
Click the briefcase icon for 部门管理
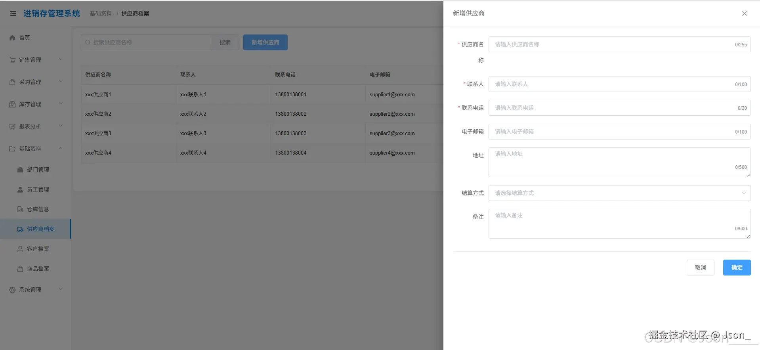tap(20, 170)
